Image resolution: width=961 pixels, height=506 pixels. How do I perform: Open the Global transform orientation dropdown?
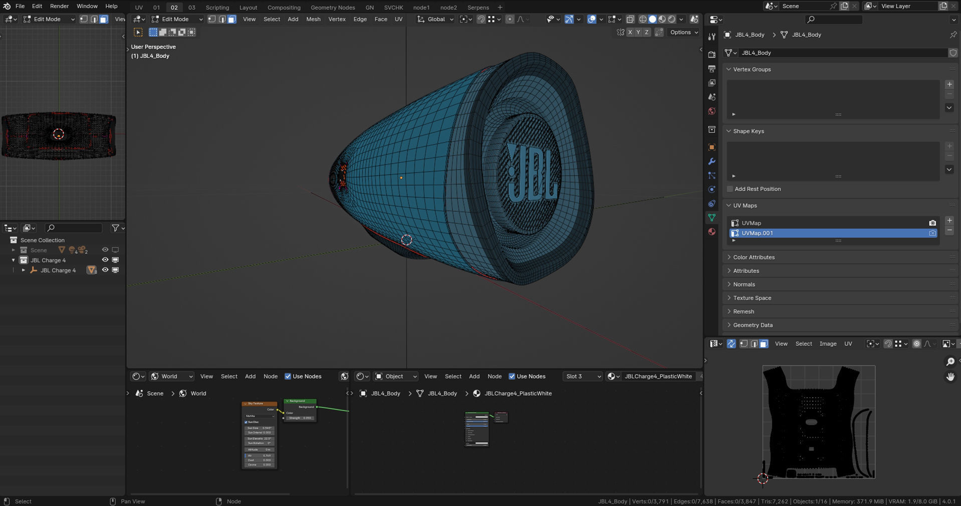[435, 19]
